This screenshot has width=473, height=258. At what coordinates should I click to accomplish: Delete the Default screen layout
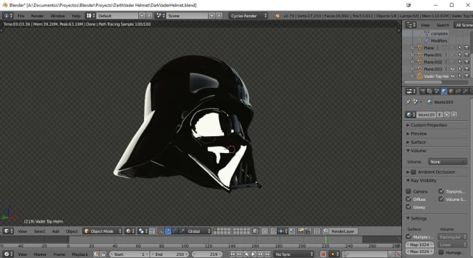click(149, 15)
